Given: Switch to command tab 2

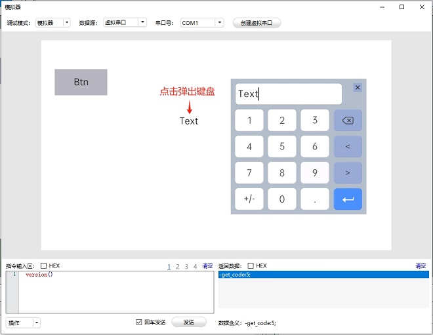Looking at the screenshot, I should point(178,267).
